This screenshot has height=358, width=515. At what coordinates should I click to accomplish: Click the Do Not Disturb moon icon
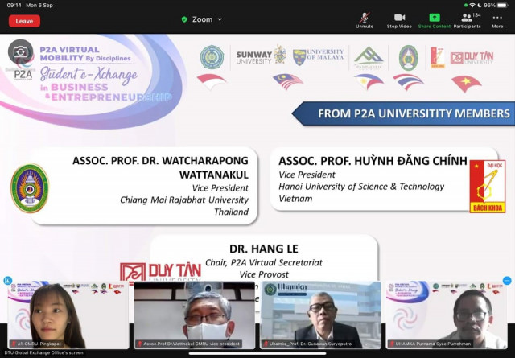(x=480, y=6)
